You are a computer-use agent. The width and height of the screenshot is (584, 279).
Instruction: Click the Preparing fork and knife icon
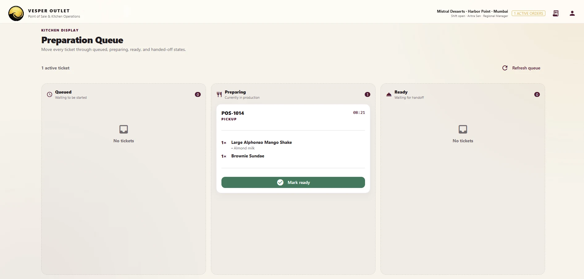tap(219, 94)
